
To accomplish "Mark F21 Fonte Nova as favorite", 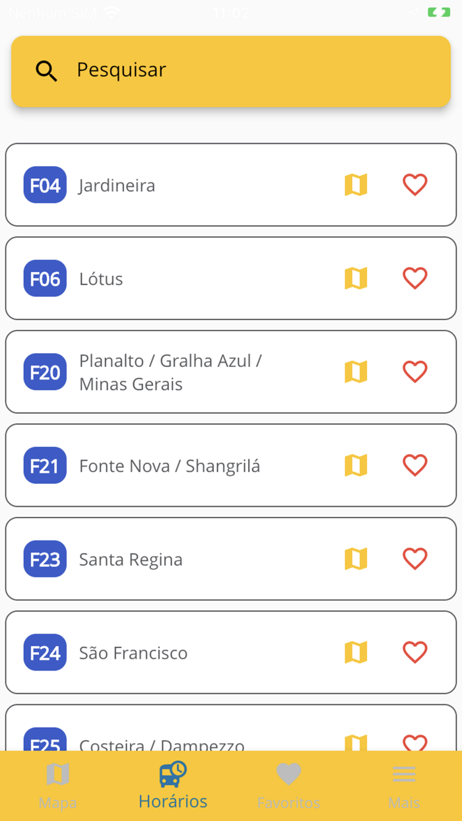I will coord(415,466).
